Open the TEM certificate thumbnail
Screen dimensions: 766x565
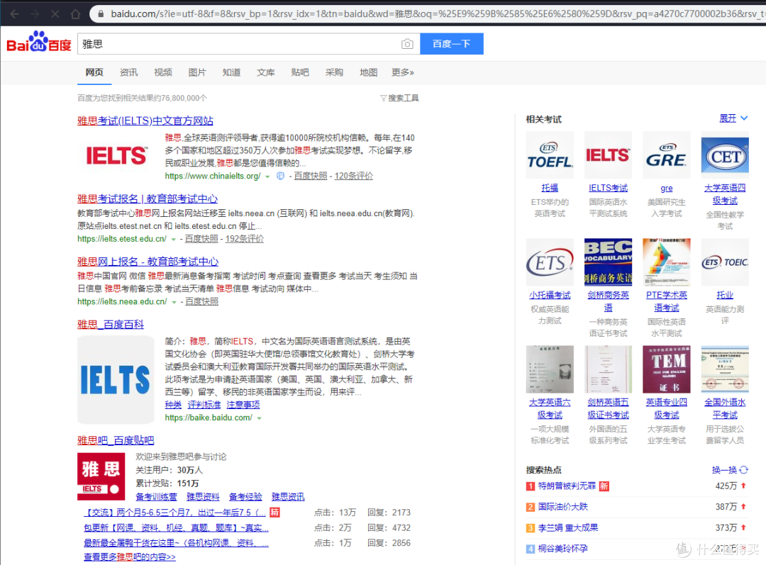tap(666, 369)
